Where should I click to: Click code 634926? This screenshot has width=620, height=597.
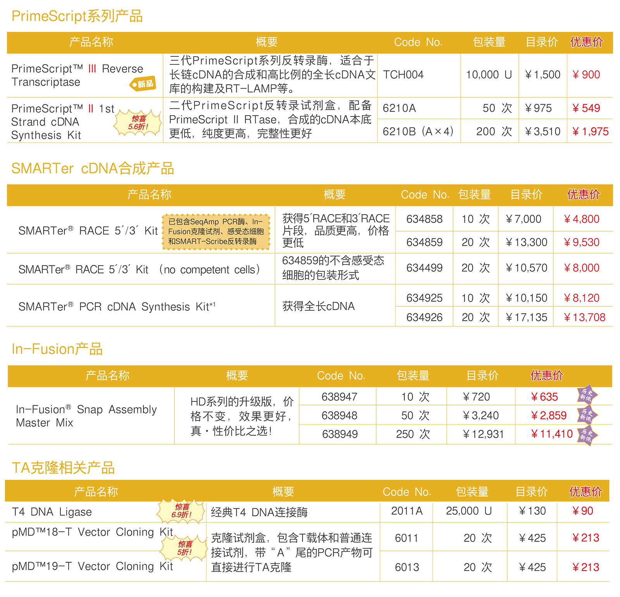424,317
